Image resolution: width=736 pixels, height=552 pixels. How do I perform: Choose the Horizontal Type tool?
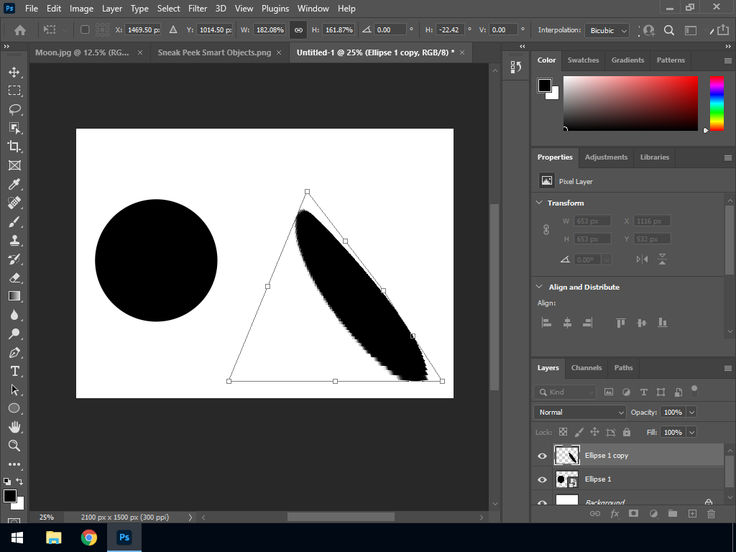click(14, 371)
